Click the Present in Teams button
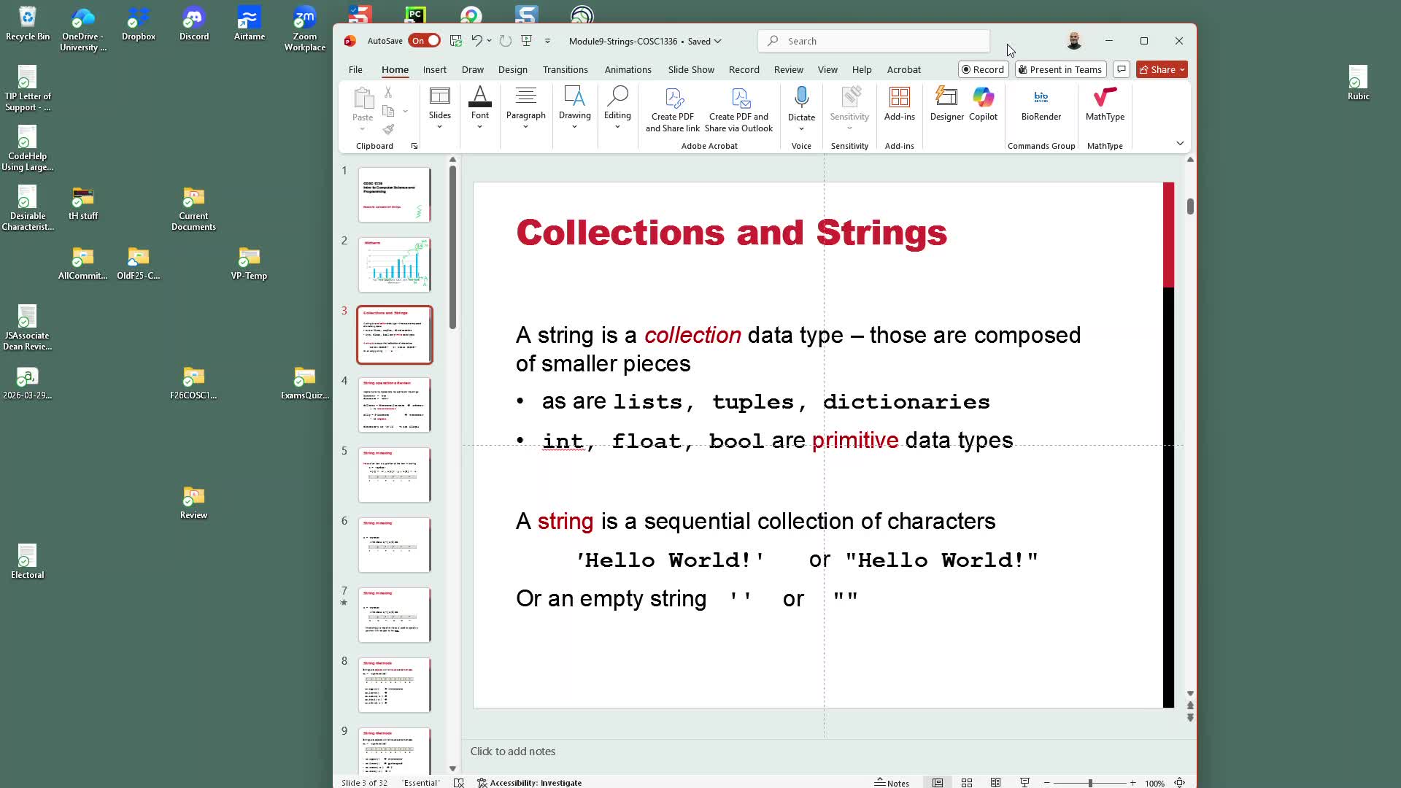Image resolution: width=1401 pixels, height=788 pixels. click(x=1060, y=70)
